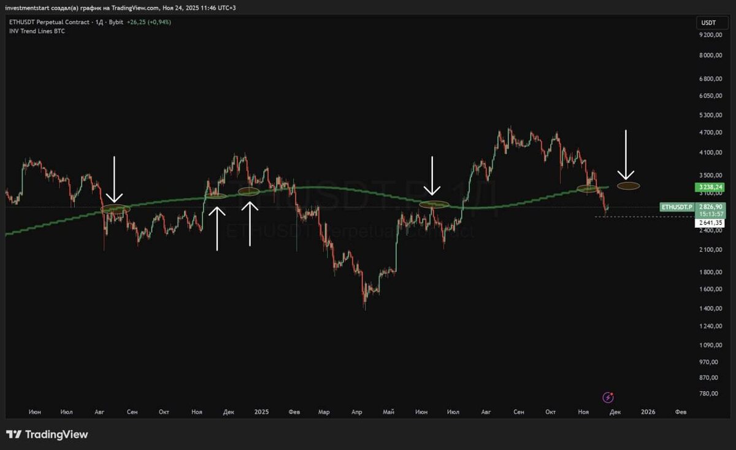Click the INV Trend Lines BTC indicator label
Screen dimensions: 736x450
[37, 31]
